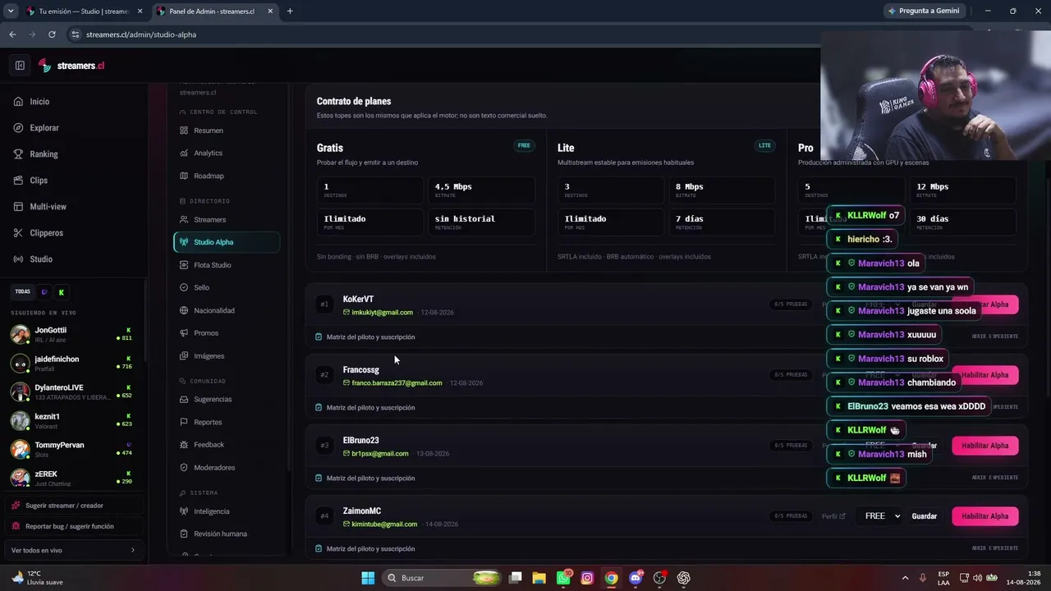
Task: Click the Nacionalidad globe icon
Action: 185,310
